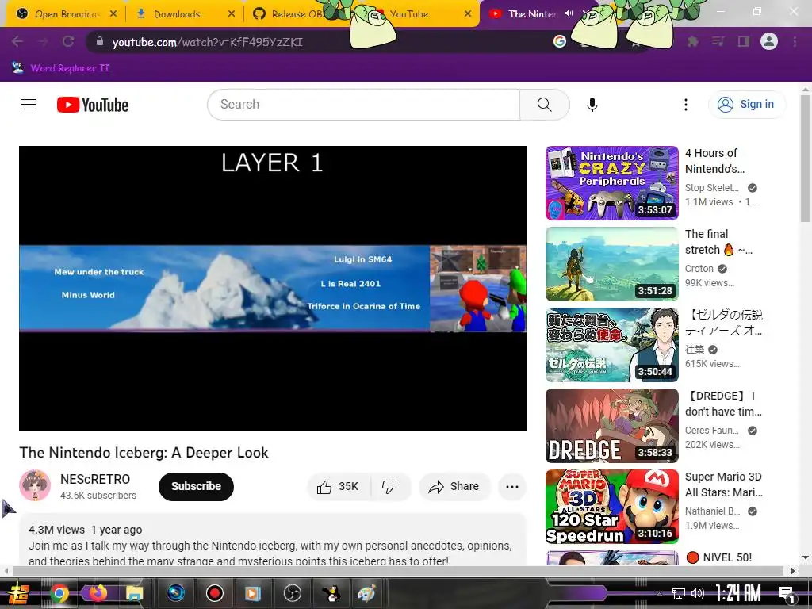Open Chrome media controls icon
The image size is (812, 609).
click(718, 41)
